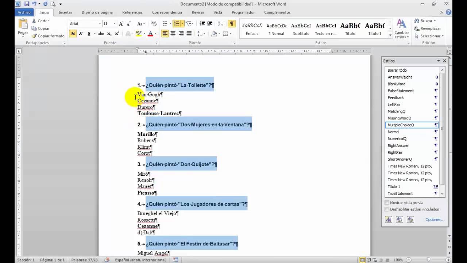Sort the selected text
Screen dimensions: 467x263
click(x=220, y=24)
